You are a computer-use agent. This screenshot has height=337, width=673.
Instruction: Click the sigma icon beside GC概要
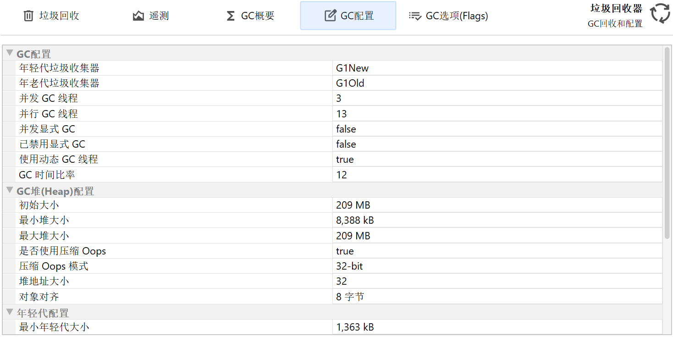coord(231,16)
